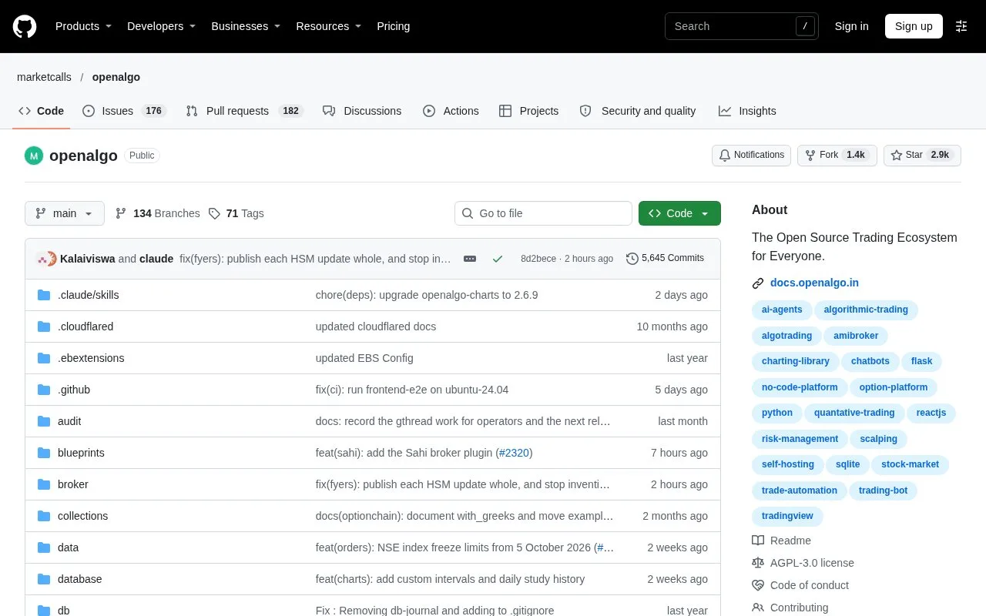Open the Businesses dropdown menu
The height and width of the screenshot is (616, 986).
pos(246,26)
